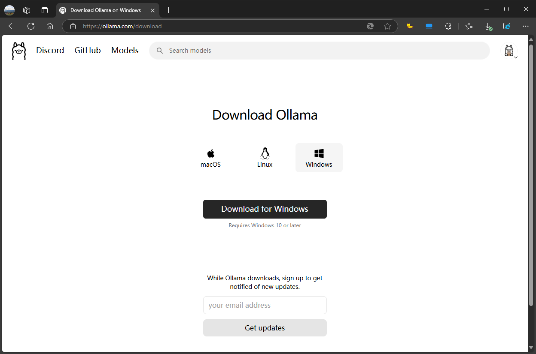This screenshot has width=536, height=354.
Task: Click the Download Ollama heading
Action: pos(265,115)
